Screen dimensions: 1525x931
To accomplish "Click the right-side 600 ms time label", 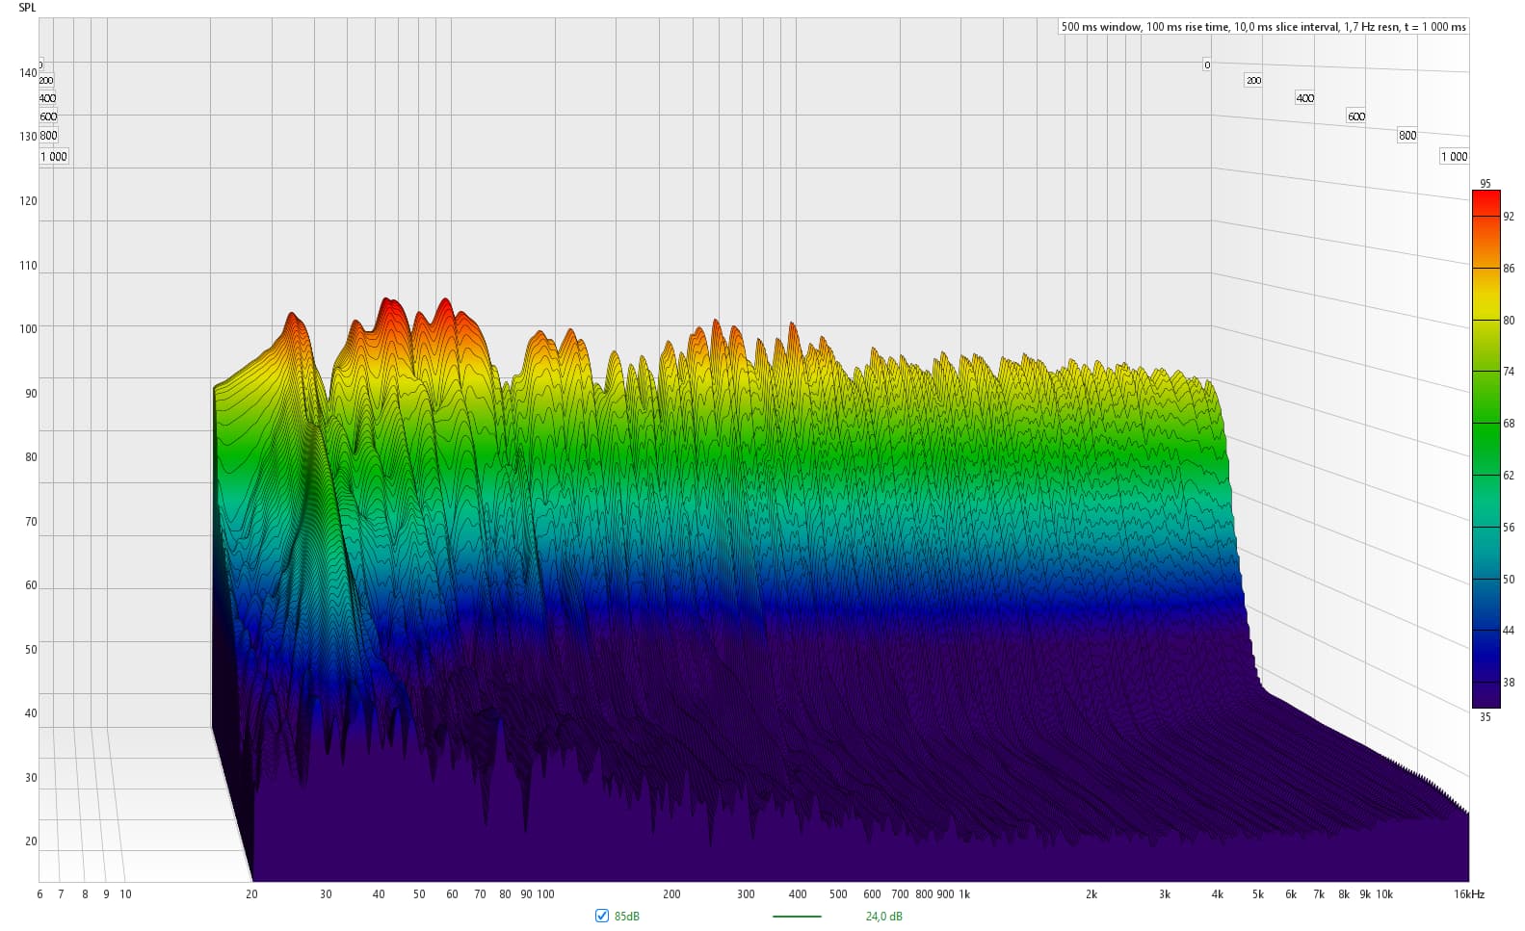I will tap(1355, 116).
